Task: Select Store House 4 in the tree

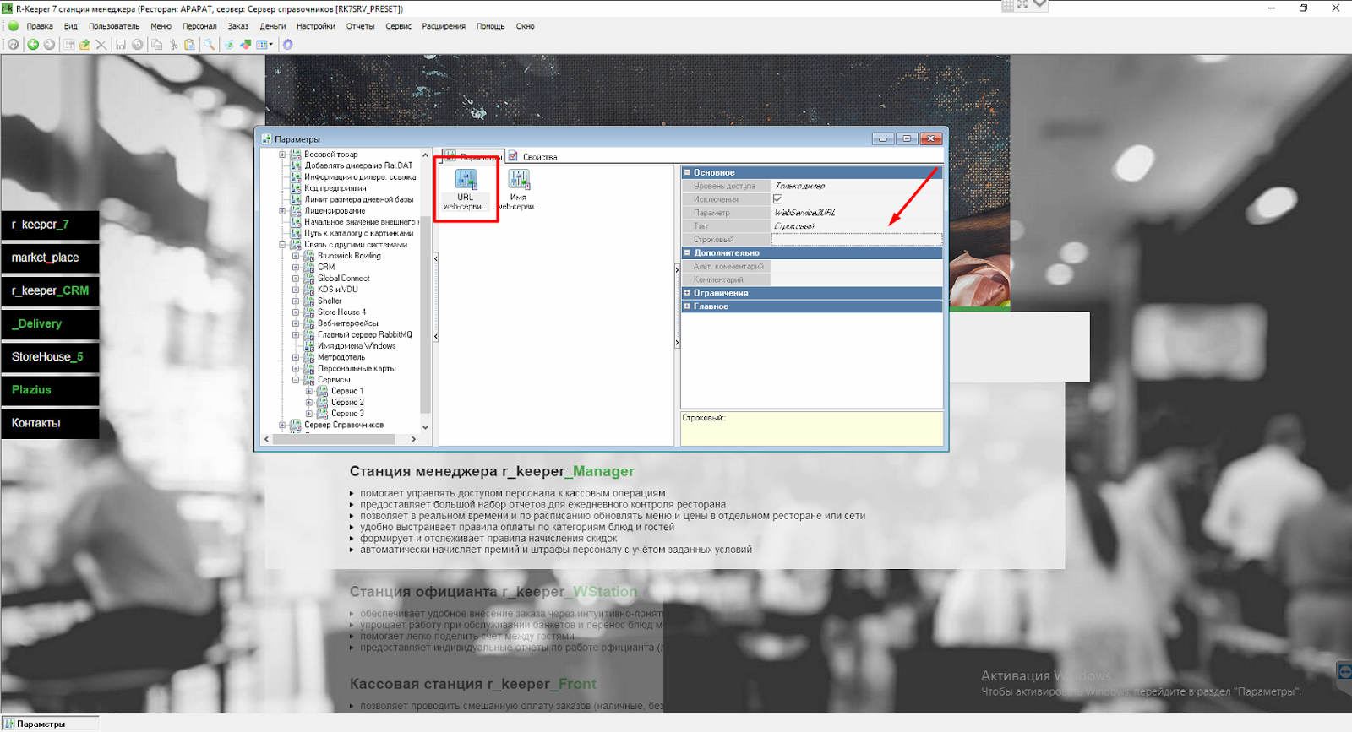Action: (x=341, y=312)
